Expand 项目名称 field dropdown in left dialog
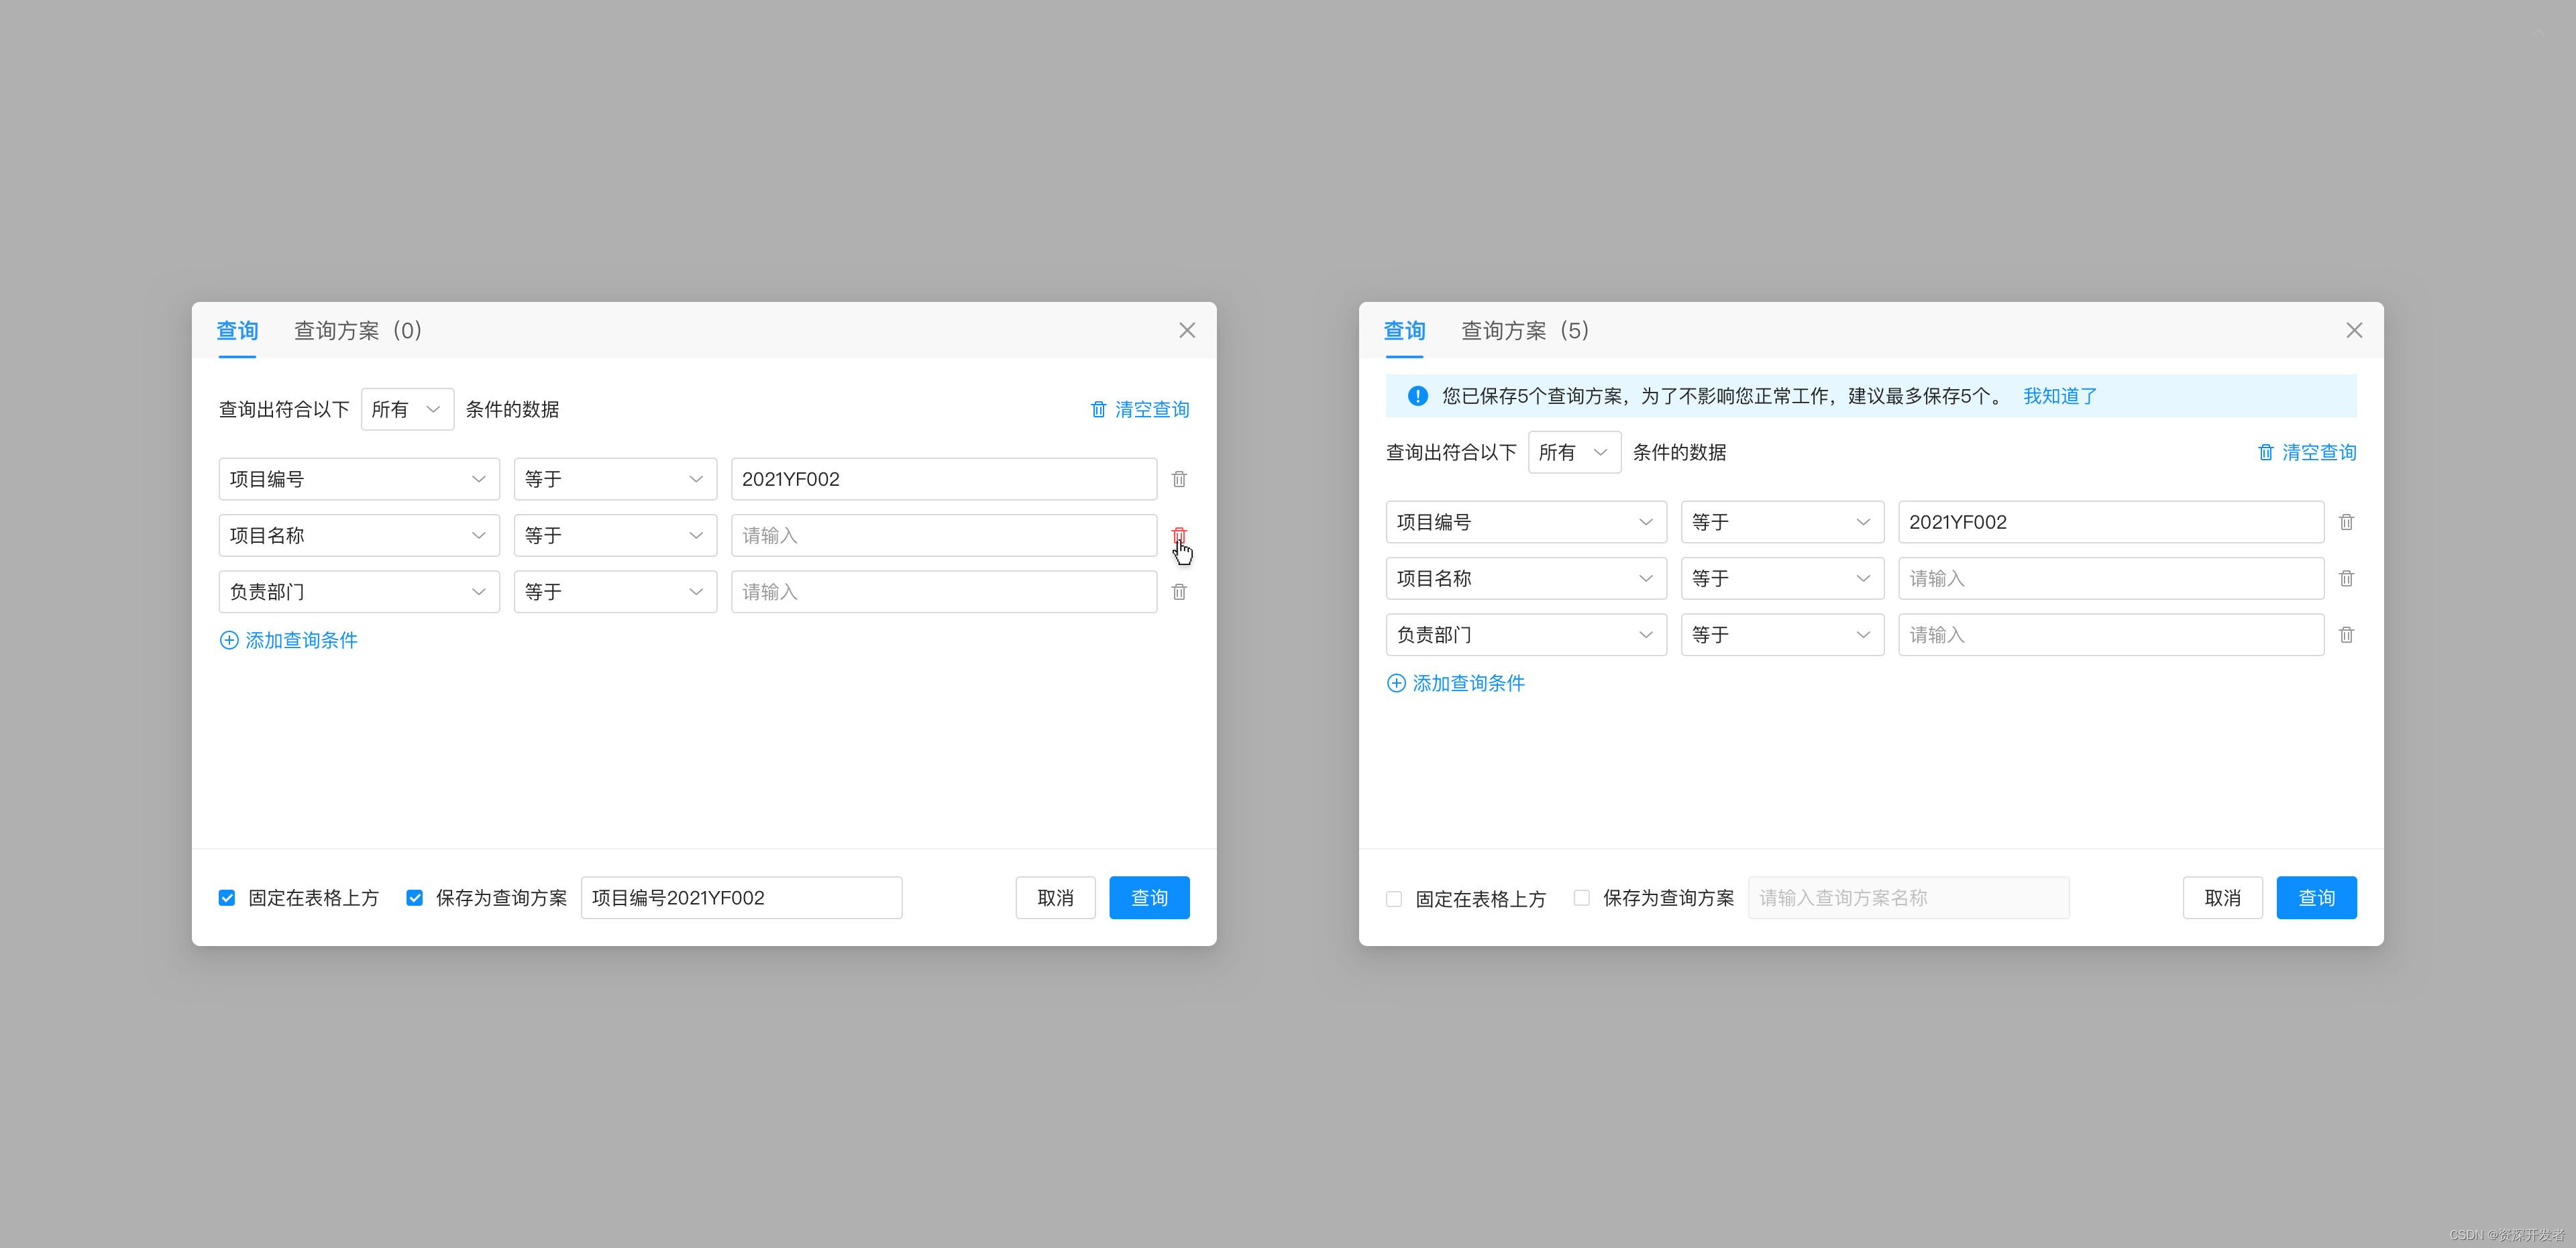Screen dimensions: 2576x1248 359,535
